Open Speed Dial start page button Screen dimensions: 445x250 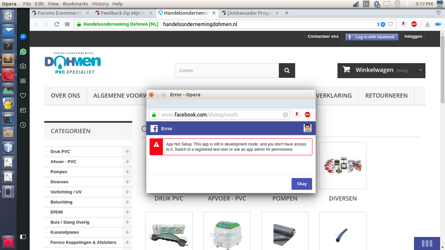pyautogui.click(x=67, y=24)
